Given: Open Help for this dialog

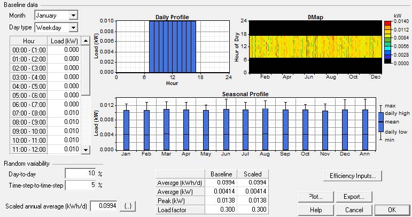Looking at the screenshot, I should pyautogui.click(x=315, y=210).
